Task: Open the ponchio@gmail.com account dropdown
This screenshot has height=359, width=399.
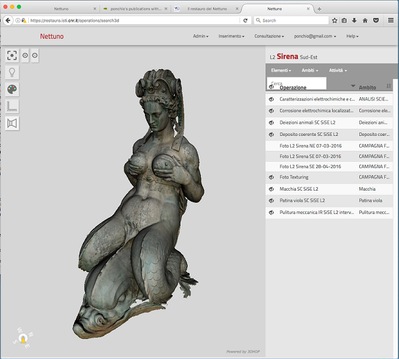Action: pyautogui.click(x=315, y=36)
